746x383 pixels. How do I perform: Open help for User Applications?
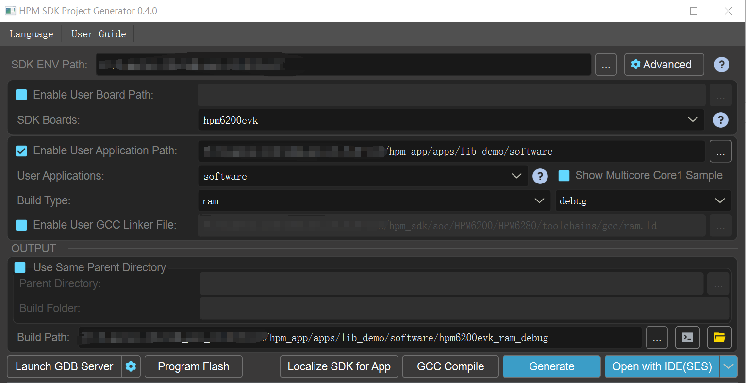[540, 176]
